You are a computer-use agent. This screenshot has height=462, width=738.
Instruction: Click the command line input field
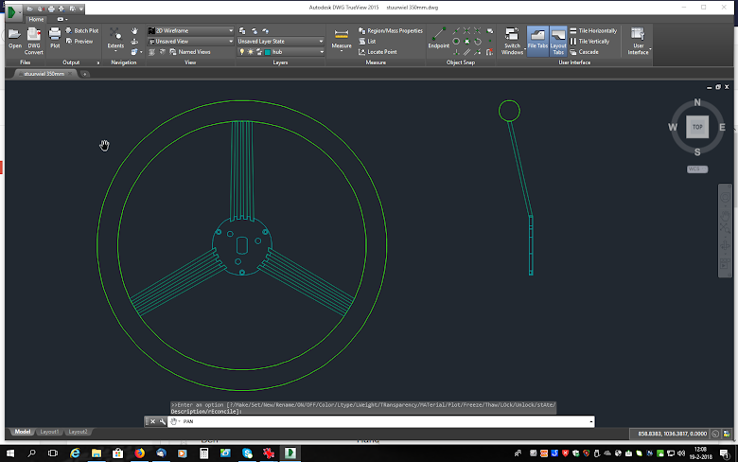pyautogui.click(x=378, y=421)
